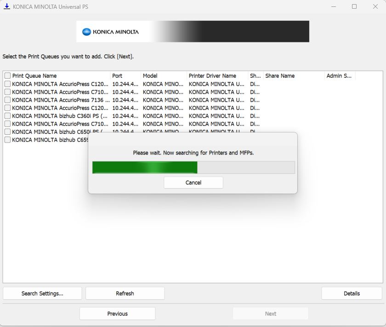The width and height of the screenshot is (386, 327).
Task: Click the Konica Minolta logo banner
Action: click(x=193, y=32)
